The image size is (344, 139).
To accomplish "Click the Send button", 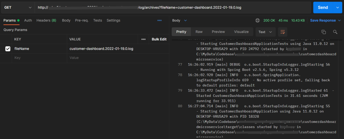I will [322, 7].
